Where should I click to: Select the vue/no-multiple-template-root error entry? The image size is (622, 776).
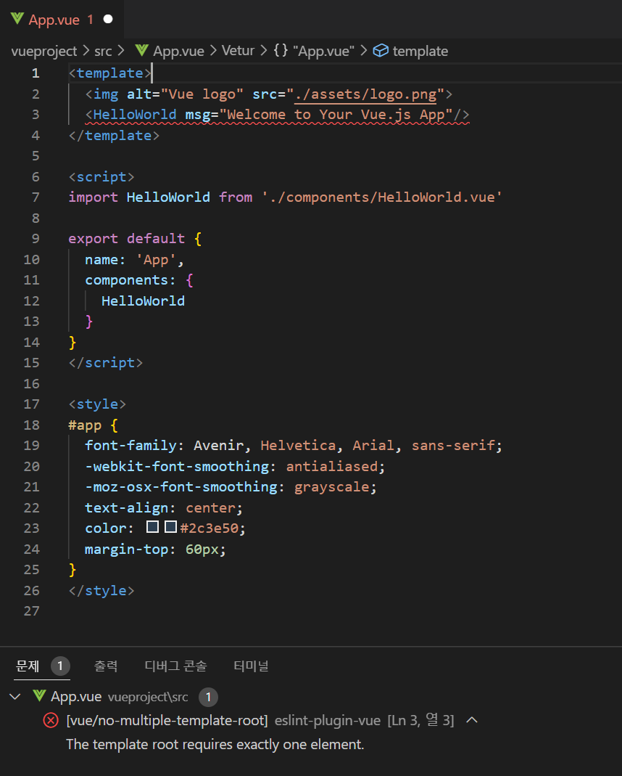167,721
